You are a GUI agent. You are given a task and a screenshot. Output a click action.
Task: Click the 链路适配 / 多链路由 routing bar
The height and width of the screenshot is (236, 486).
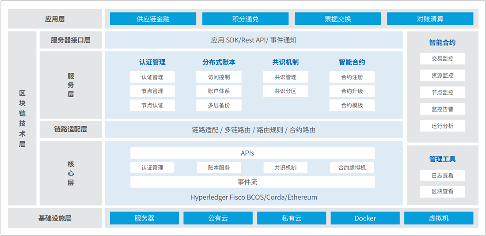(254, 130)
